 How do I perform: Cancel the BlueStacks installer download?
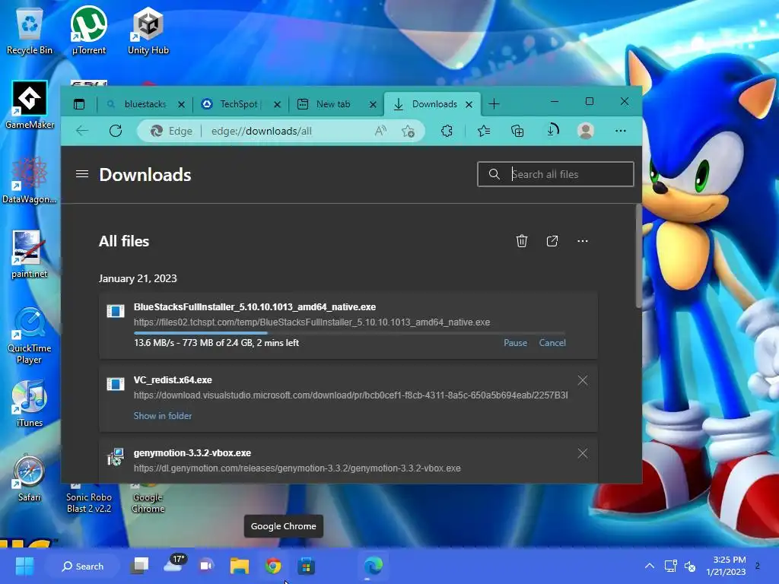pos(552,343)
